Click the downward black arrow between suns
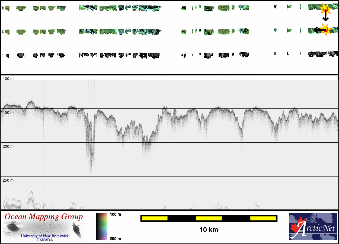Image resolution: width=339 pixels, height=244 pixels. click(x=325, y=17)
